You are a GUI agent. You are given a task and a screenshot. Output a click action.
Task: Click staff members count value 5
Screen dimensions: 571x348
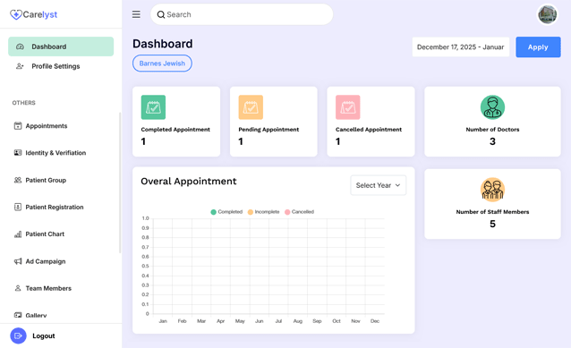[x=492, y=224]
